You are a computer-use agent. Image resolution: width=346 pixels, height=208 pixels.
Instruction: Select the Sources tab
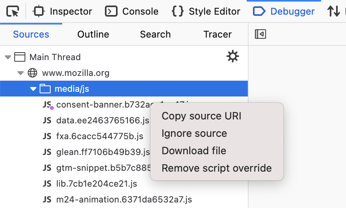(x=31, y=34)
